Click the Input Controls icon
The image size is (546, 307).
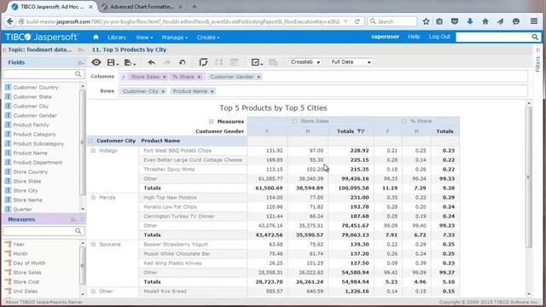[x=235, y=62]
